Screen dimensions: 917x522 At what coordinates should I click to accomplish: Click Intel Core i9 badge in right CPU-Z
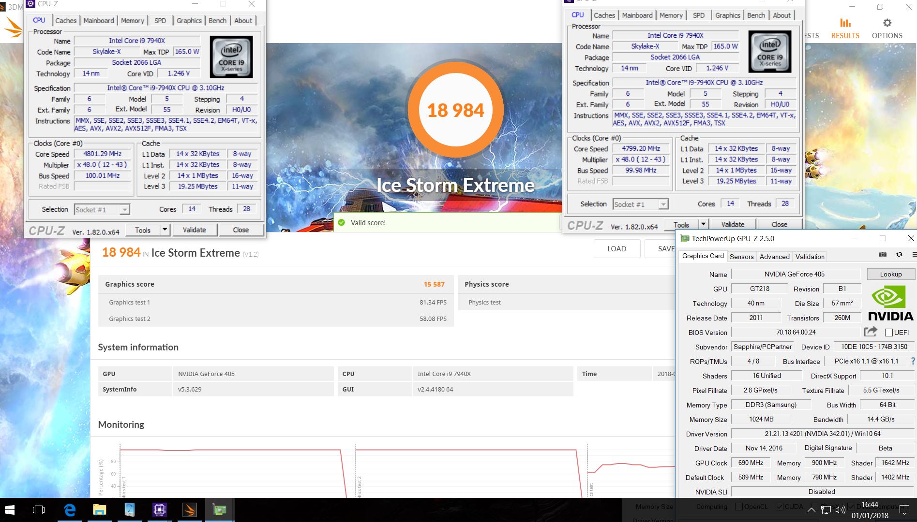coord(770,52)
